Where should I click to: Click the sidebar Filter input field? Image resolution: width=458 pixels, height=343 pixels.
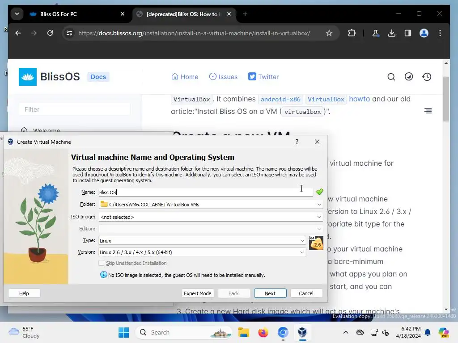click(75, 109)
